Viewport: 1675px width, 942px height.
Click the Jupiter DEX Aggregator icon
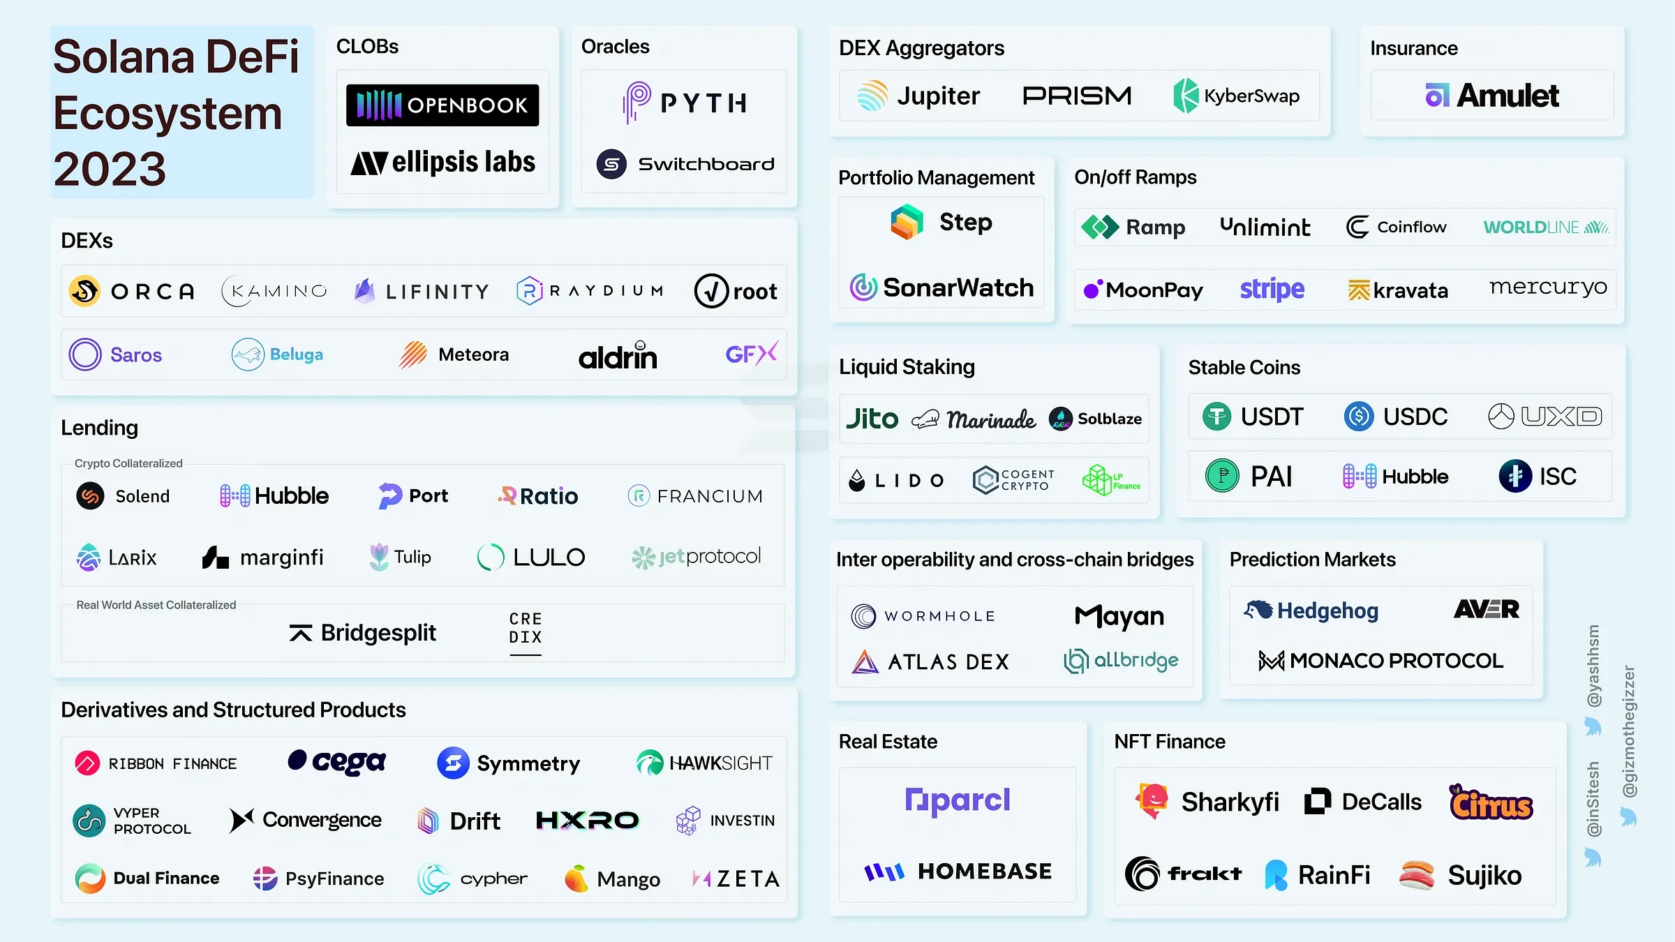click(871, 96)
